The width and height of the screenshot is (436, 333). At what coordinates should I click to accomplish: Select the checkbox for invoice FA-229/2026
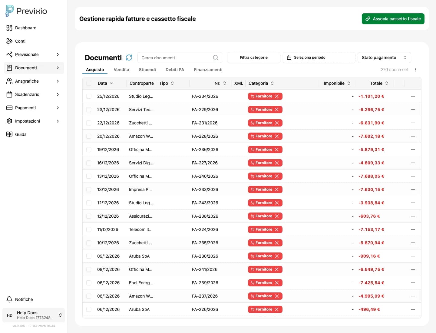[x=89, y=110]
